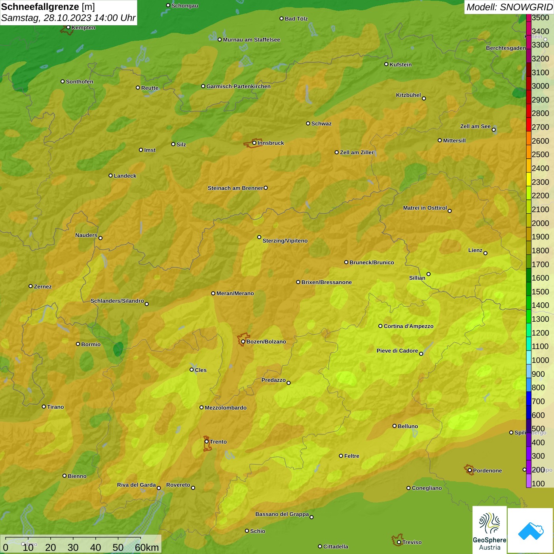
Task: Click the date Samstag, 28.10.2023 14:00 Uhr
Action: click(x=68, y=18)
